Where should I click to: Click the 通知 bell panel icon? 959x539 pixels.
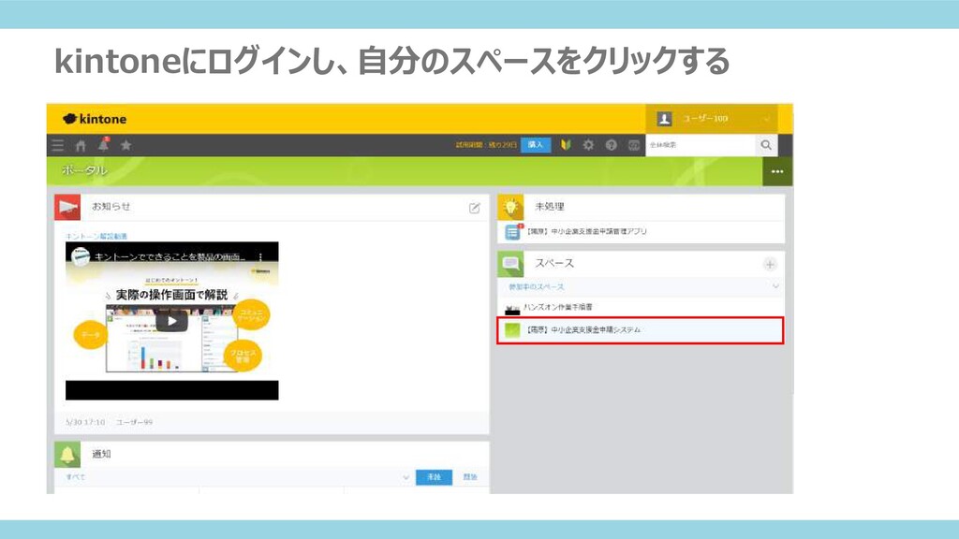[67, 455]
